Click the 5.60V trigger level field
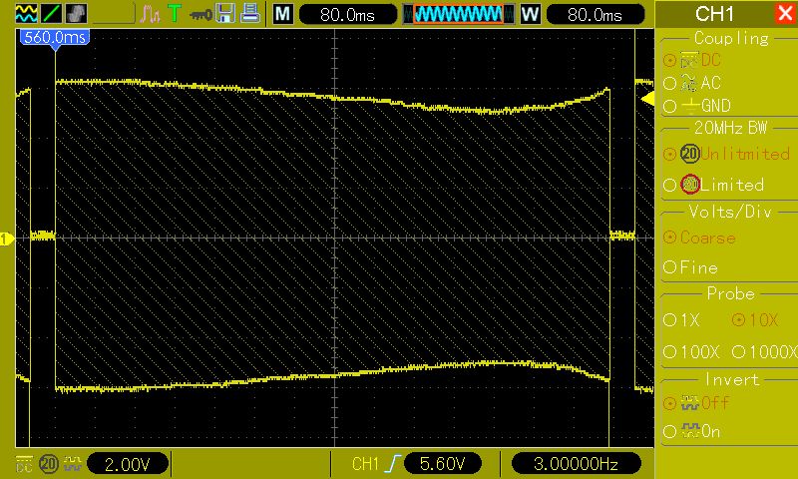 (442, 463)
